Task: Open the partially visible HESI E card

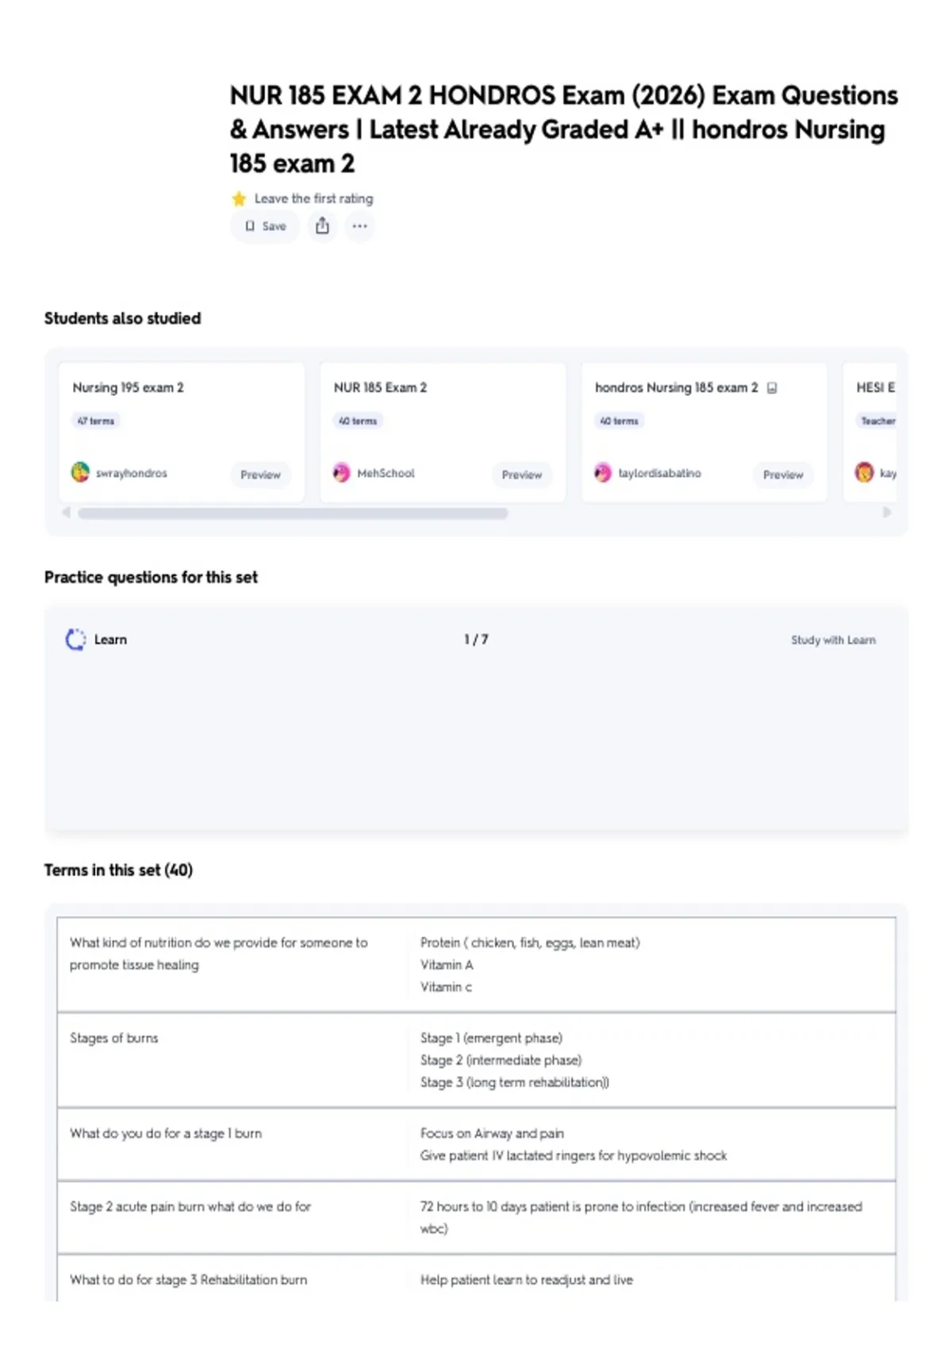Action: (x=870, y=432)
